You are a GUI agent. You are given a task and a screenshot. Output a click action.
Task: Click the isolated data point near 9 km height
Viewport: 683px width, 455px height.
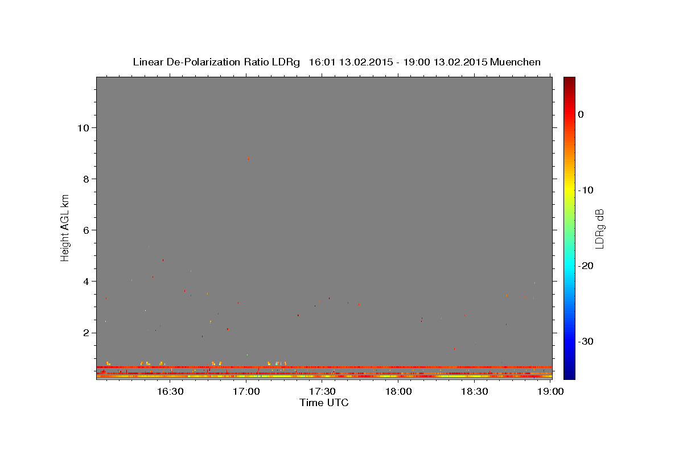pos(248,159)
